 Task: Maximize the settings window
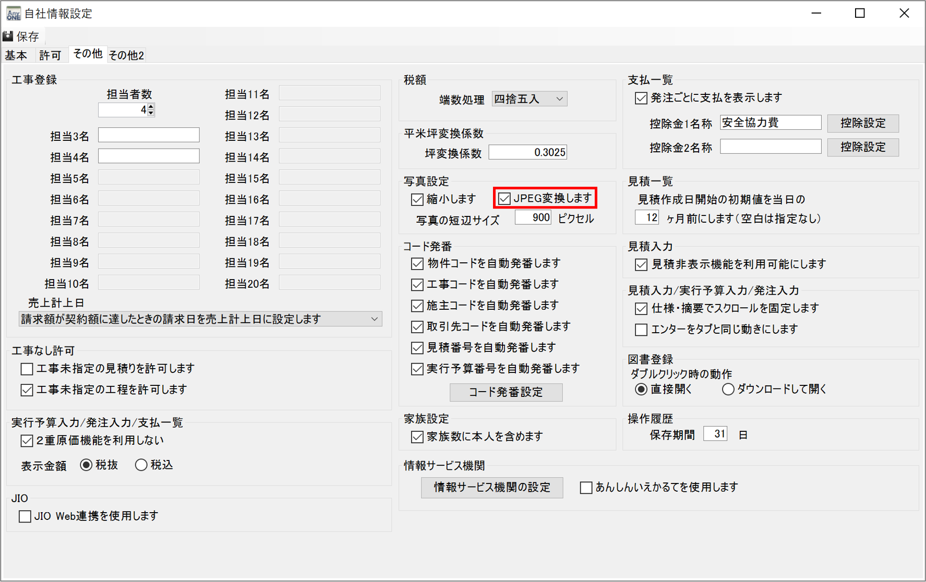coord(860,14)
